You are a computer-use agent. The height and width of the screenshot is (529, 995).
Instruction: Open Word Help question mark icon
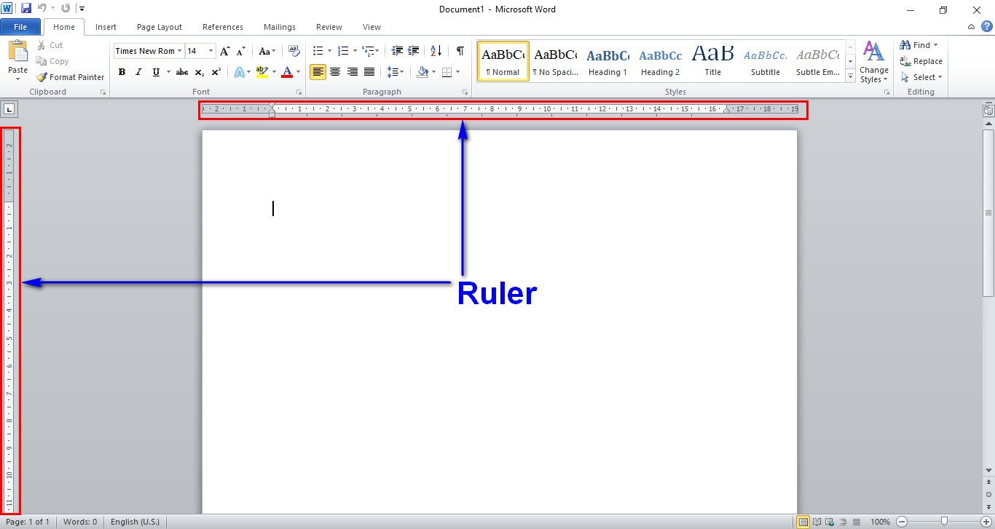click(986, 27)
